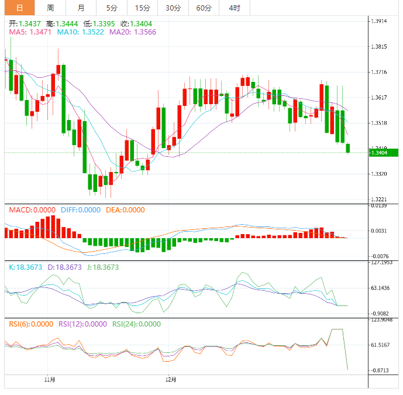Viewport: 403px width, 395px height.
Task: Click the RSI(24) indicator label
Action: [x=135, y=324]
